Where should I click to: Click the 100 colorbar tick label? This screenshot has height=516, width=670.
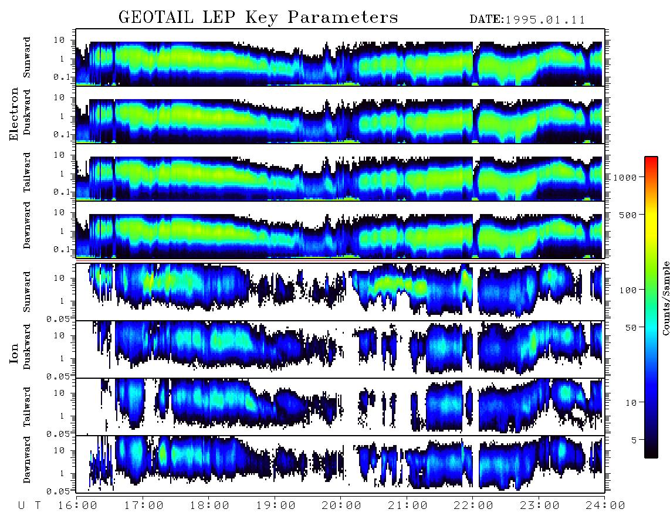(628, 290)
